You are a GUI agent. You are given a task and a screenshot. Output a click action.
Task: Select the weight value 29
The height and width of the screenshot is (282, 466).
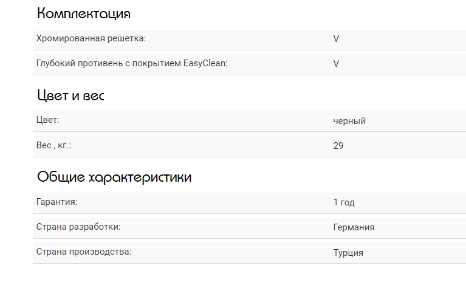338,146
